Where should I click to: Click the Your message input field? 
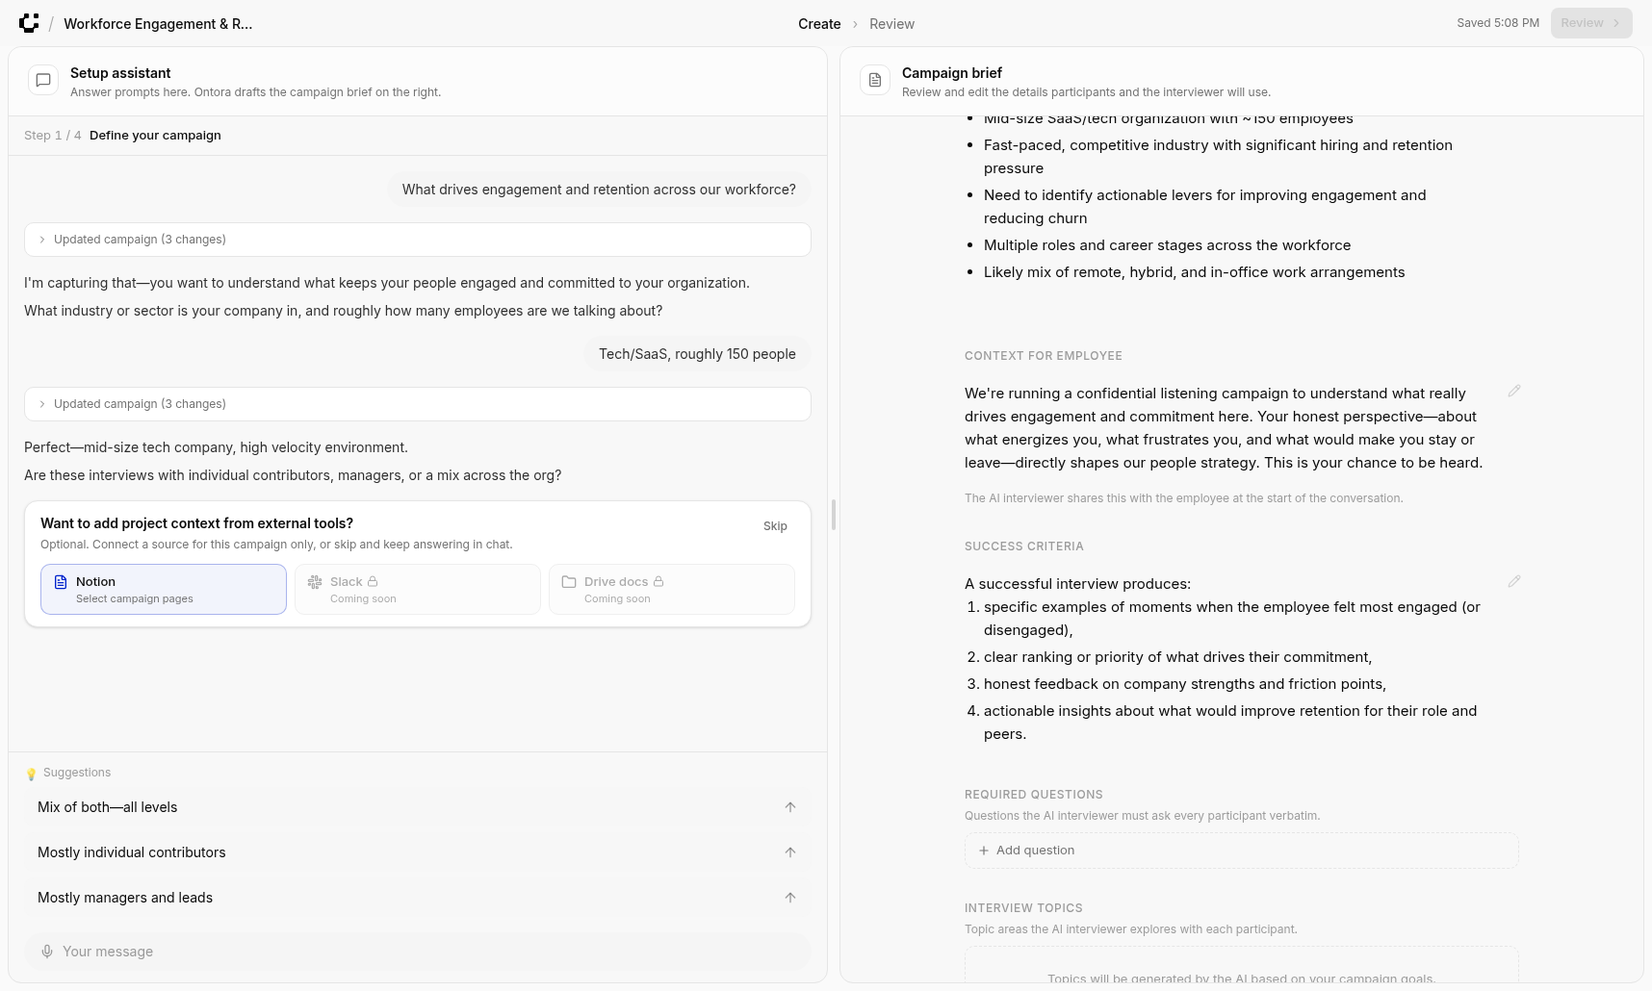click(x=424, y=952)
